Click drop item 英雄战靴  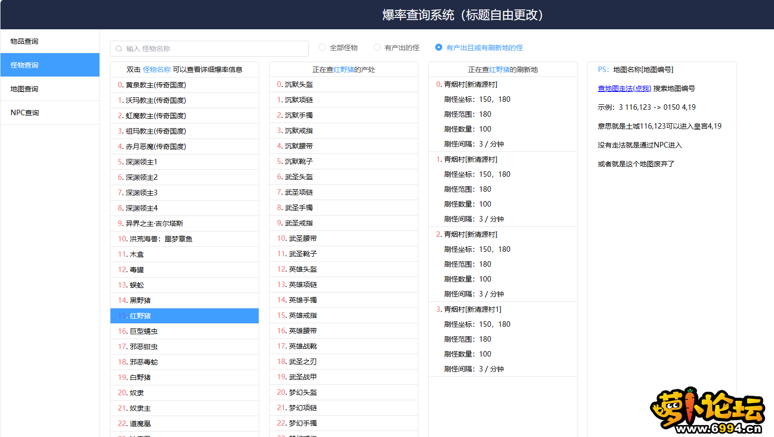click(x=344, y=346)
